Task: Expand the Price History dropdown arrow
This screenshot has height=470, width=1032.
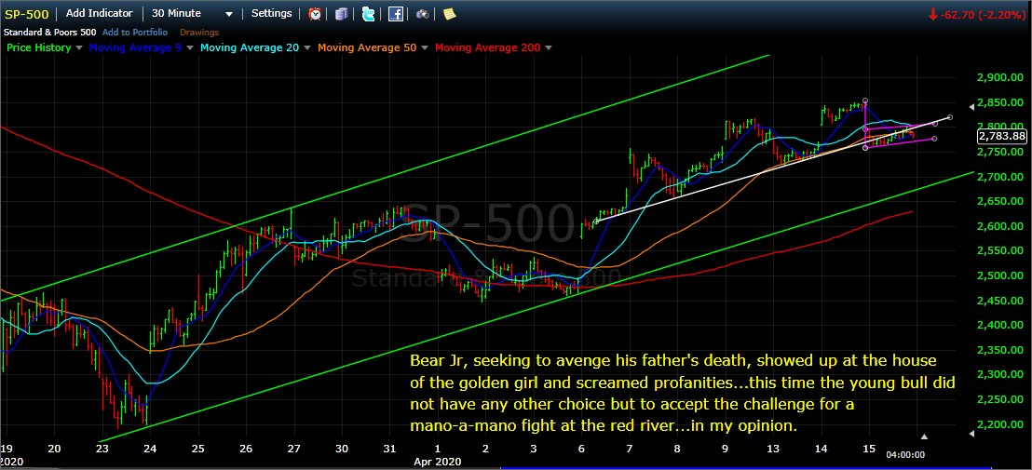Action: point(79,47)
